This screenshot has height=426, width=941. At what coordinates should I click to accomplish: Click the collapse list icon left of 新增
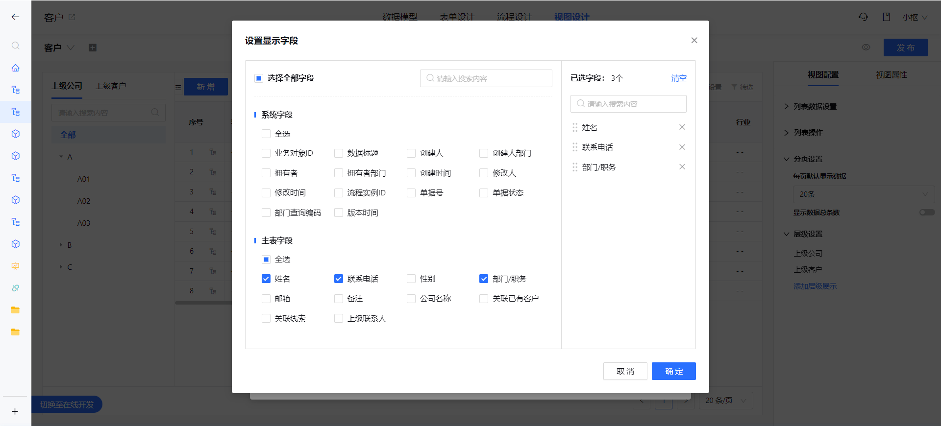[178, 87]
